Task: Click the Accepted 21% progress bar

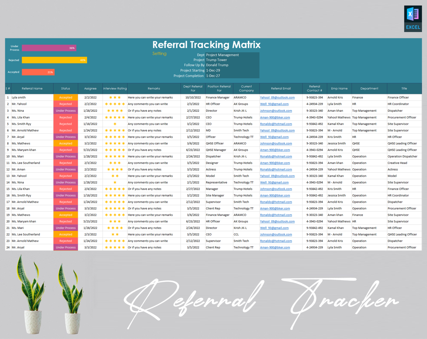Action: [x=38, y=72]
